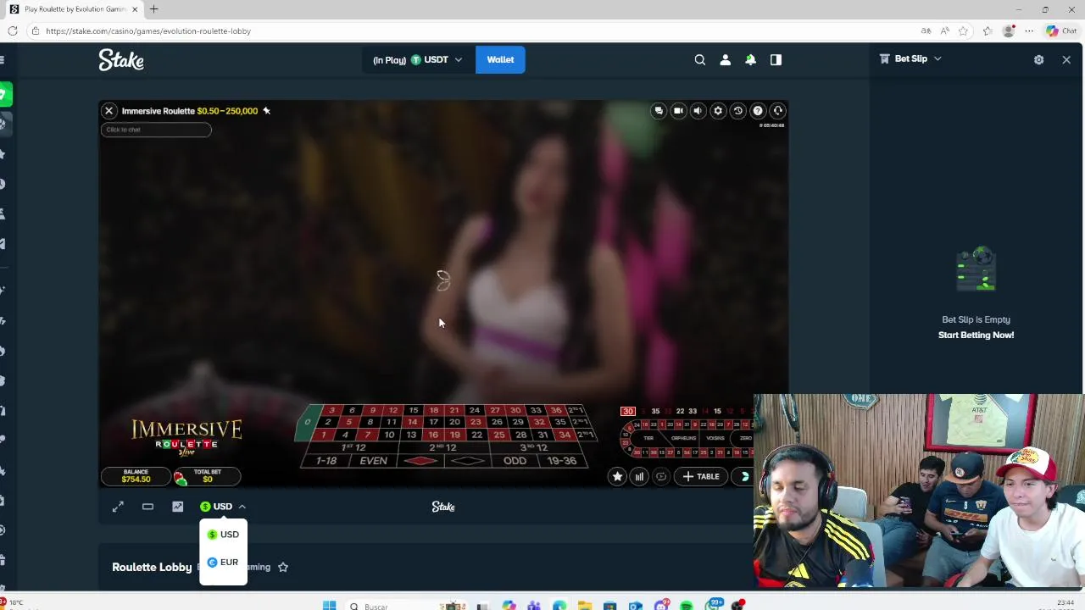Bet on ODD
This screenshot has width=1085, height=610.
(515, 461)
